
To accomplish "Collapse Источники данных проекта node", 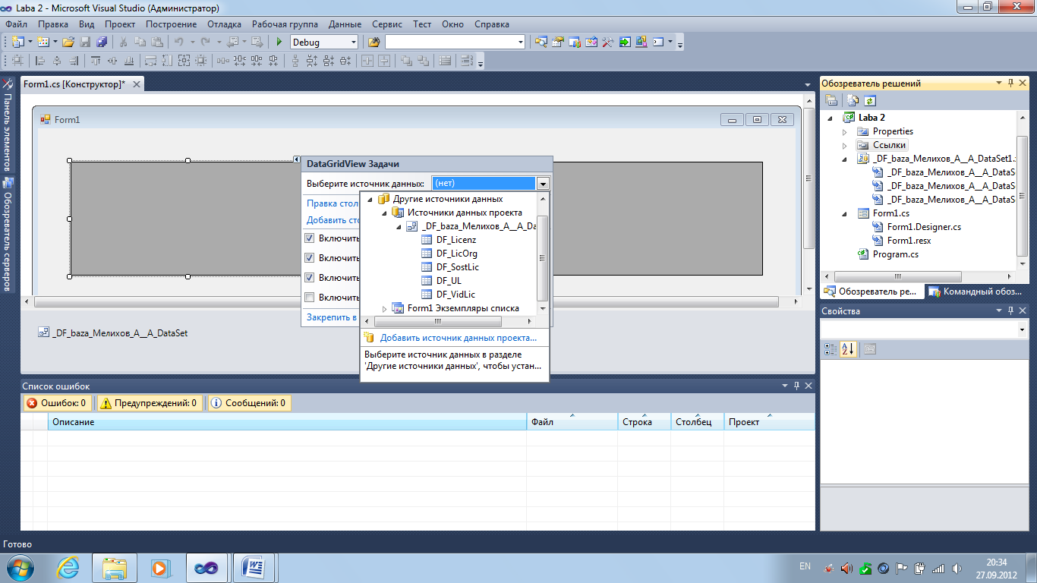I will 384,213.
